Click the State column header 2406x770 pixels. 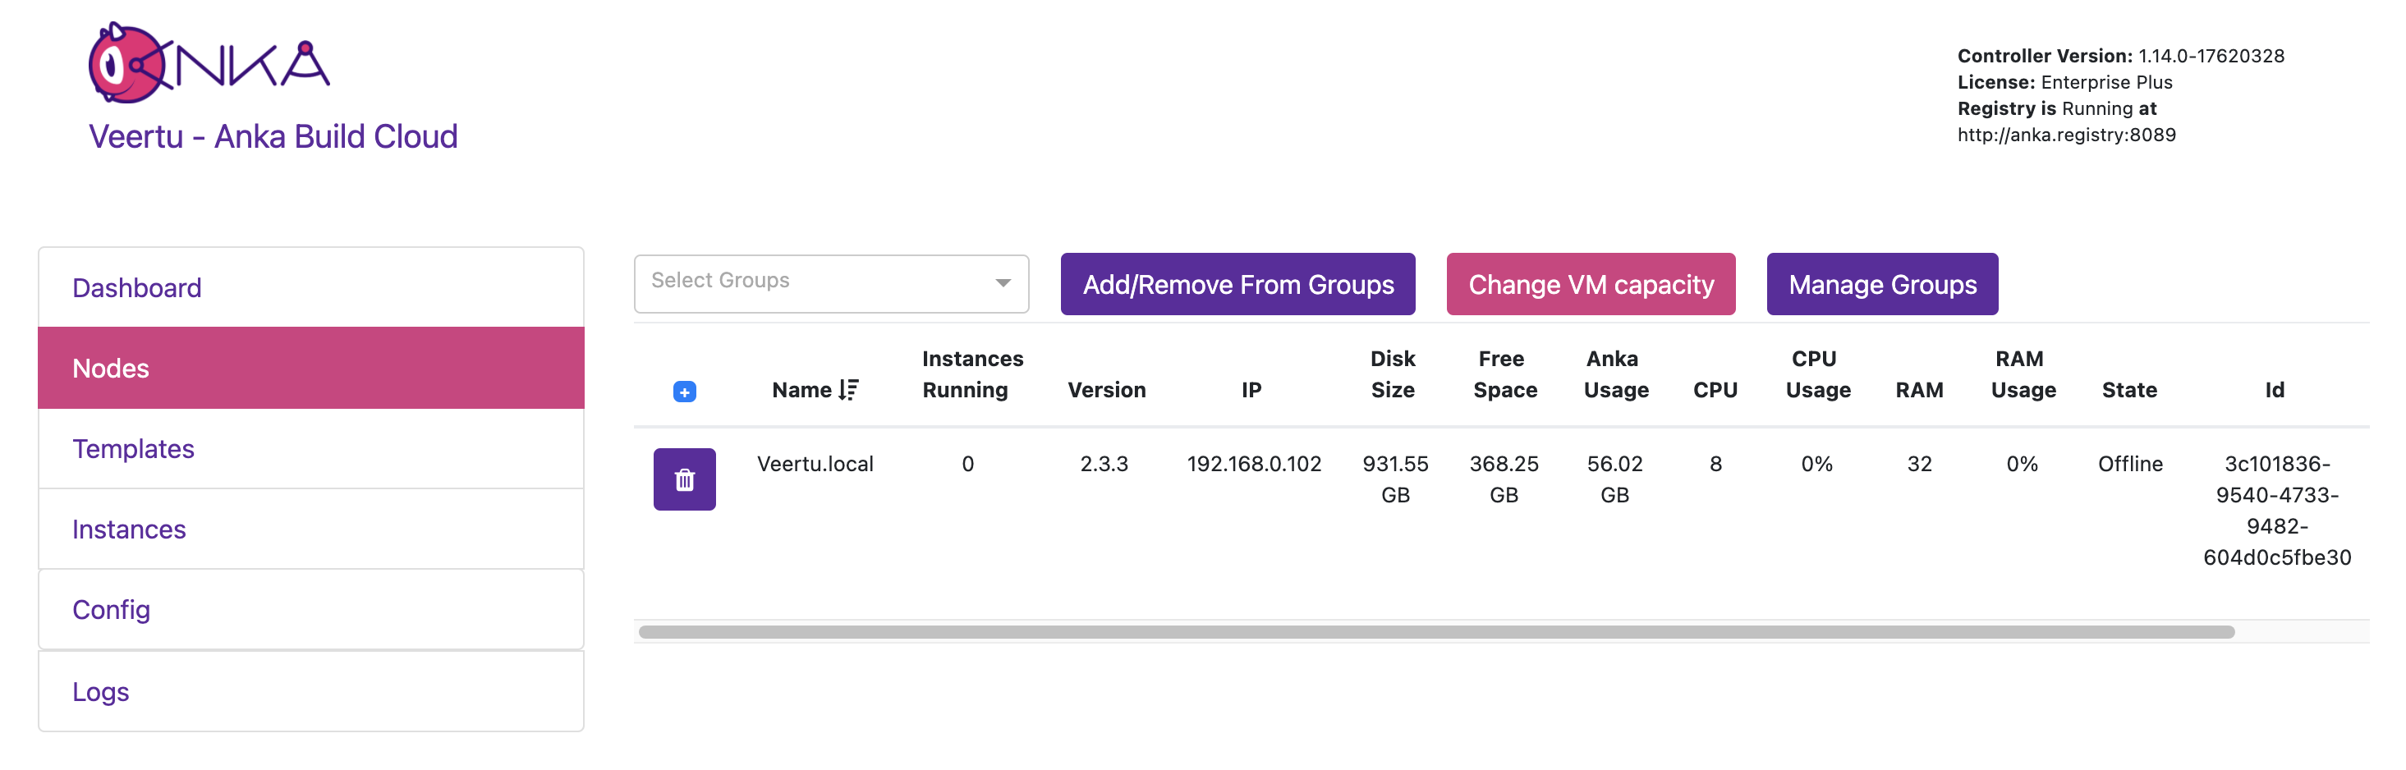pos(2128,390)
